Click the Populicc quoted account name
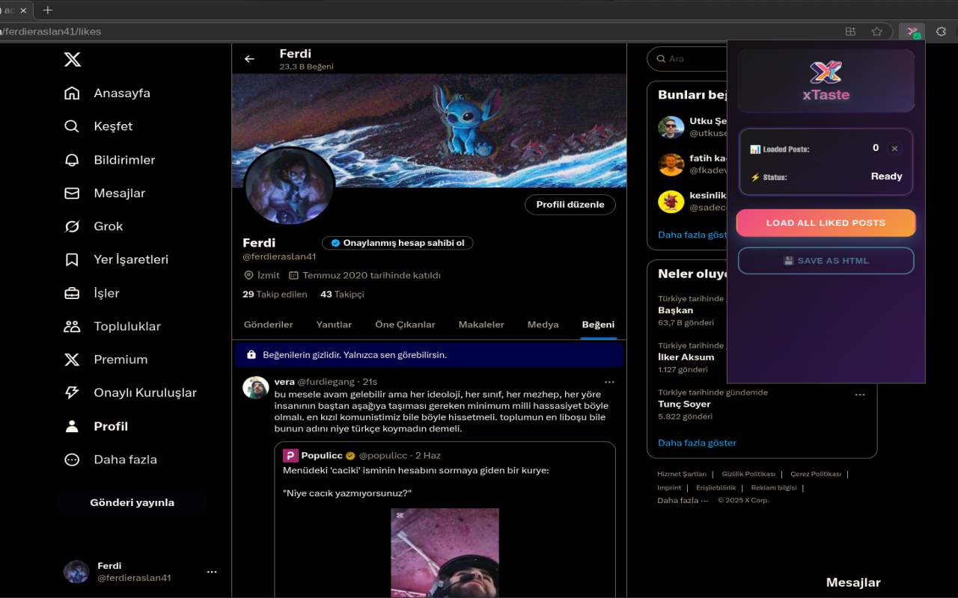 click(322, 455)
